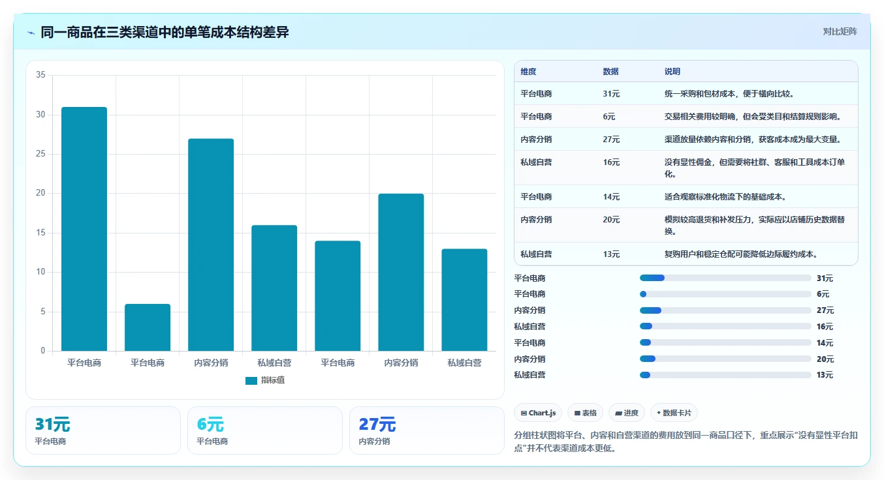Image resolution: width=884 pixels, height=480 pixels.
Task: Click the progress bar in the 27元 row
Action: (x=725, y=310)
